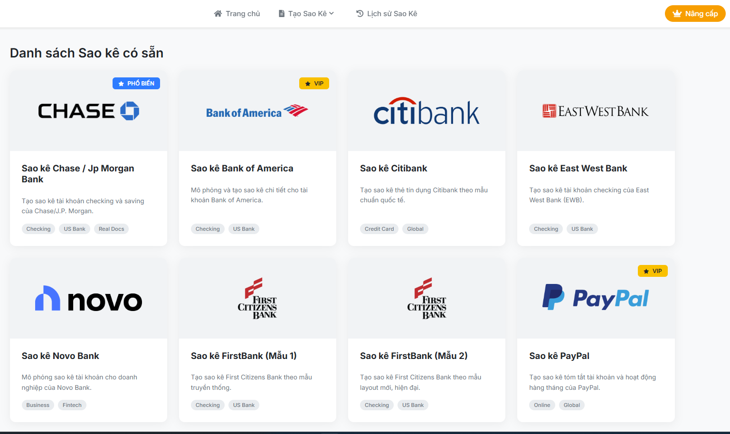This screenshot has width=730, height=434.
Task: Click the VIP badge on PayPal card
Action: tap(653, 271)
